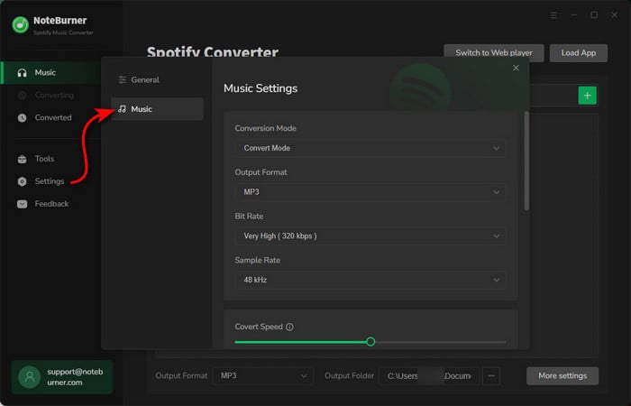Click the browse folder ellipsis button
Screen dimensions: 631x406
pyautogui.click(x=491, y=376)
